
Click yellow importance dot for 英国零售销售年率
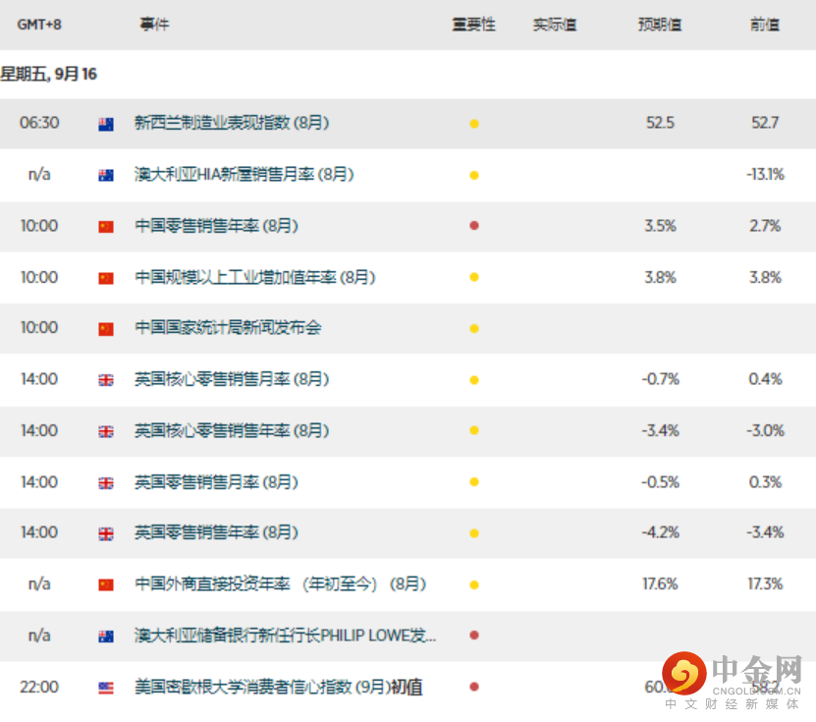click(474, 533)
